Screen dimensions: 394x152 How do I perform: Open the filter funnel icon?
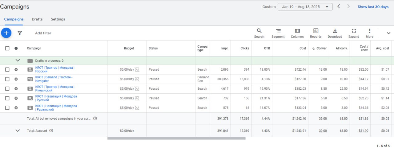(x=20, y=33)
